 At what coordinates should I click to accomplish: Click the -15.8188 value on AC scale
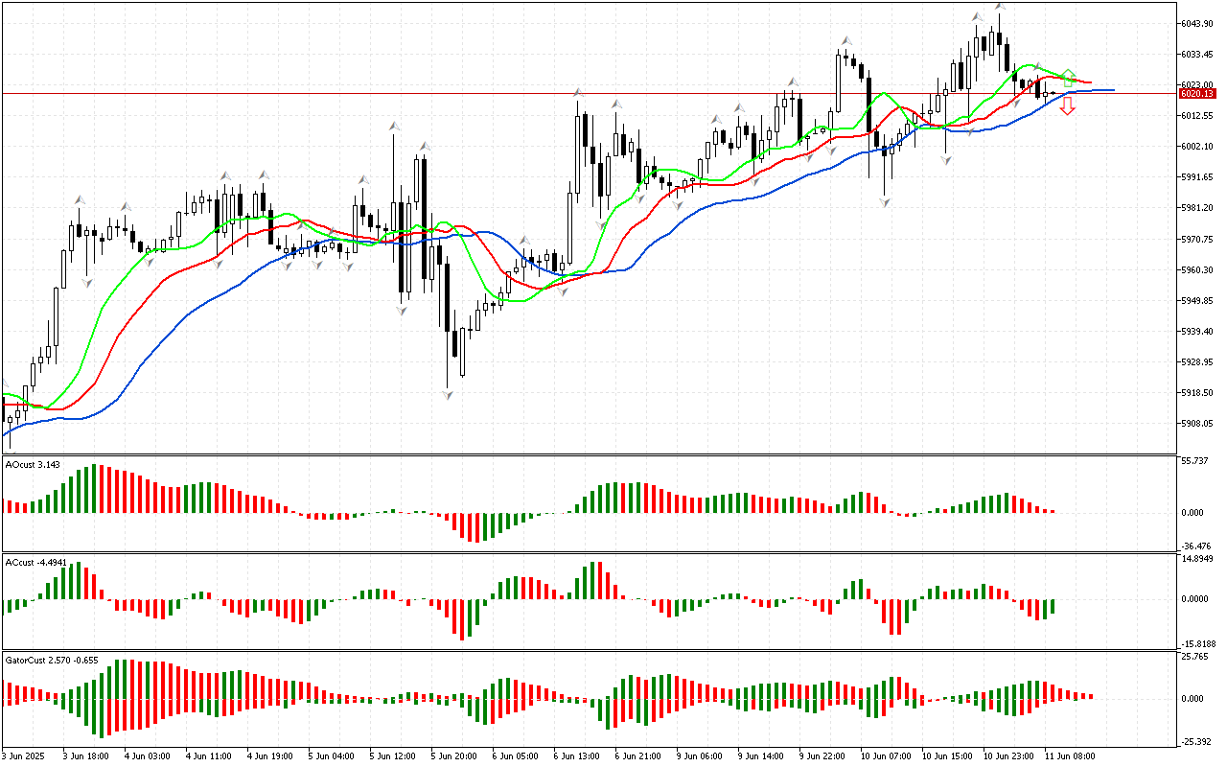pos(1197,644)
